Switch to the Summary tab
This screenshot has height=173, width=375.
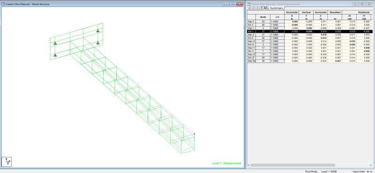click(276, 8)
